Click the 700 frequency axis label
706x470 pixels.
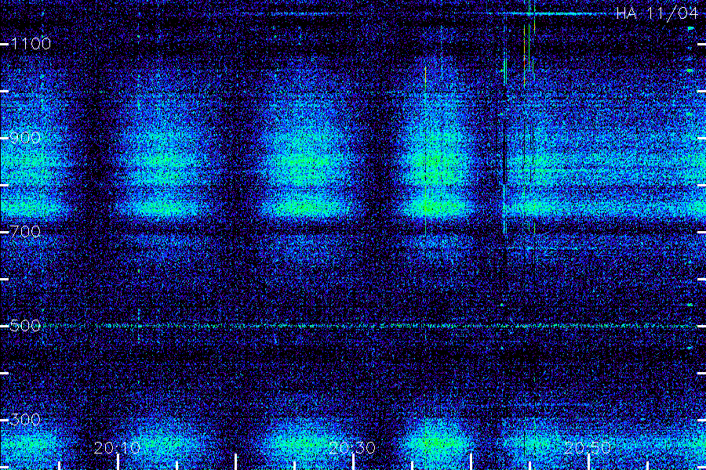point(25,232)
